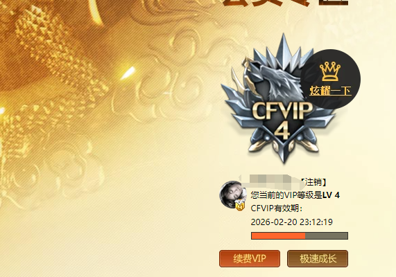The image size is (396, 277).
Task: Open the circular user avatar photo
Action: pos(233,195)
